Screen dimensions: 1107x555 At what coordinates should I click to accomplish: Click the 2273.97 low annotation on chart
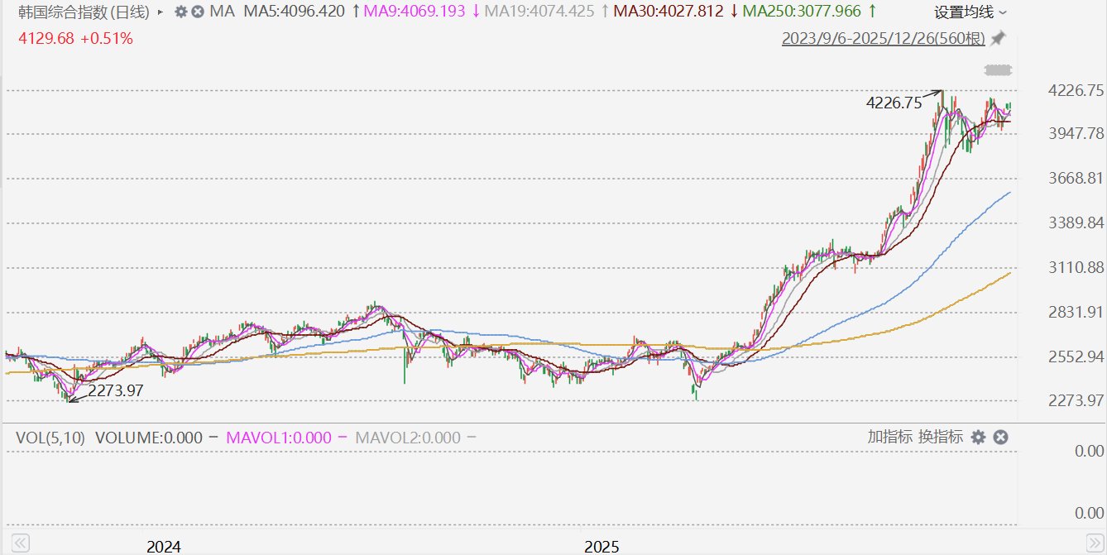116,390
